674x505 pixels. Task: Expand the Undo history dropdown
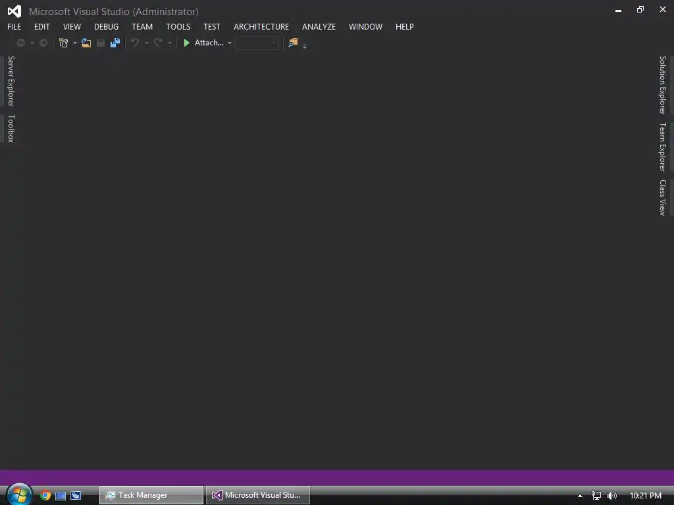click(x=146, y=43)
